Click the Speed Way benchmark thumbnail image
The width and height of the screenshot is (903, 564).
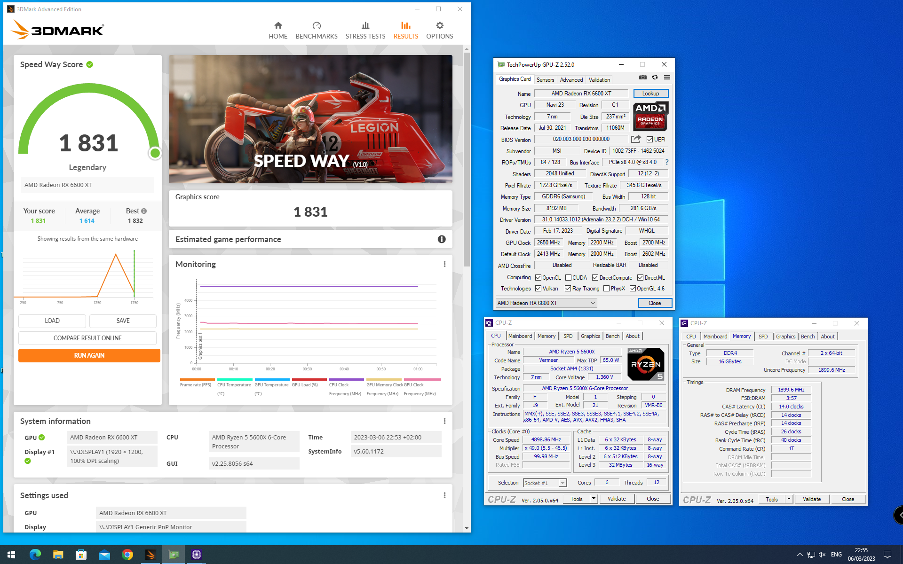(x=310, y=119)
